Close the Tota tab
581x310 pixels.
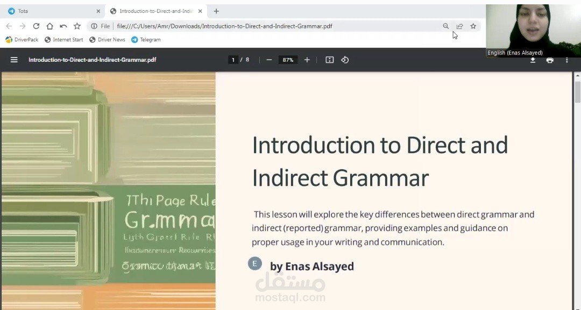98,11
